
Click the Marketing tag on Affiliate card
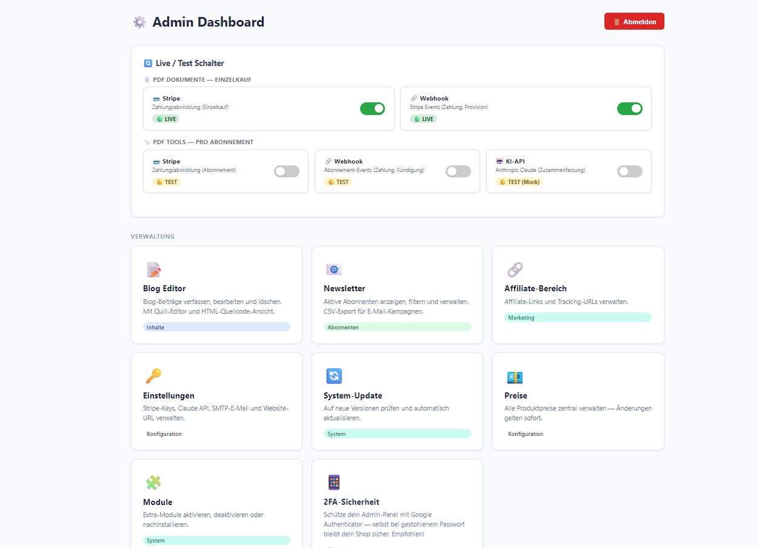pos(578,317)
